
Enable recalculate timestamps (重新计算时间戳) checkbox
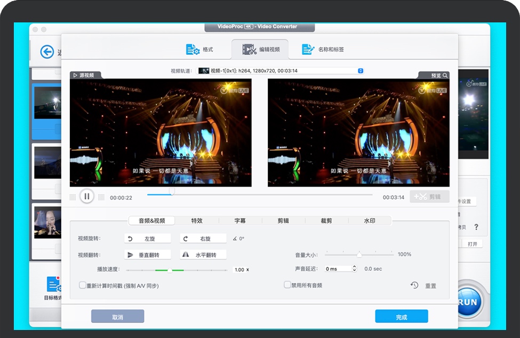pos(83,285)
